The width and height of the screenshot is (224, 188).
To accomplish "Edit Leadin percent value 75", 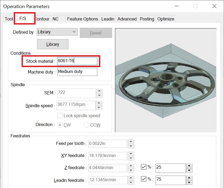I will (x=171, y=180).
